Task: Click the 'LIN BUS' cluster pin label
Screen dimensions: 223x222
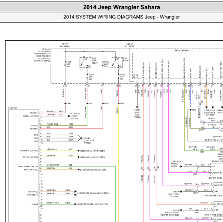Action: (34, 204)
